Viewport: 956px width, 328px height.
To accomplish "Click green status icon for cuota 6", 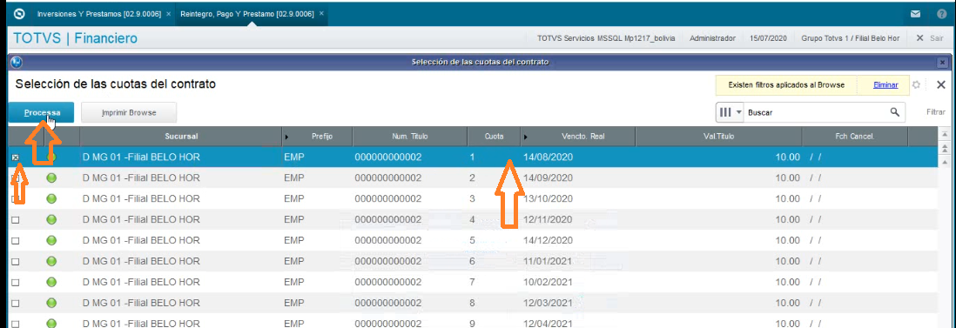I will 51,261.
